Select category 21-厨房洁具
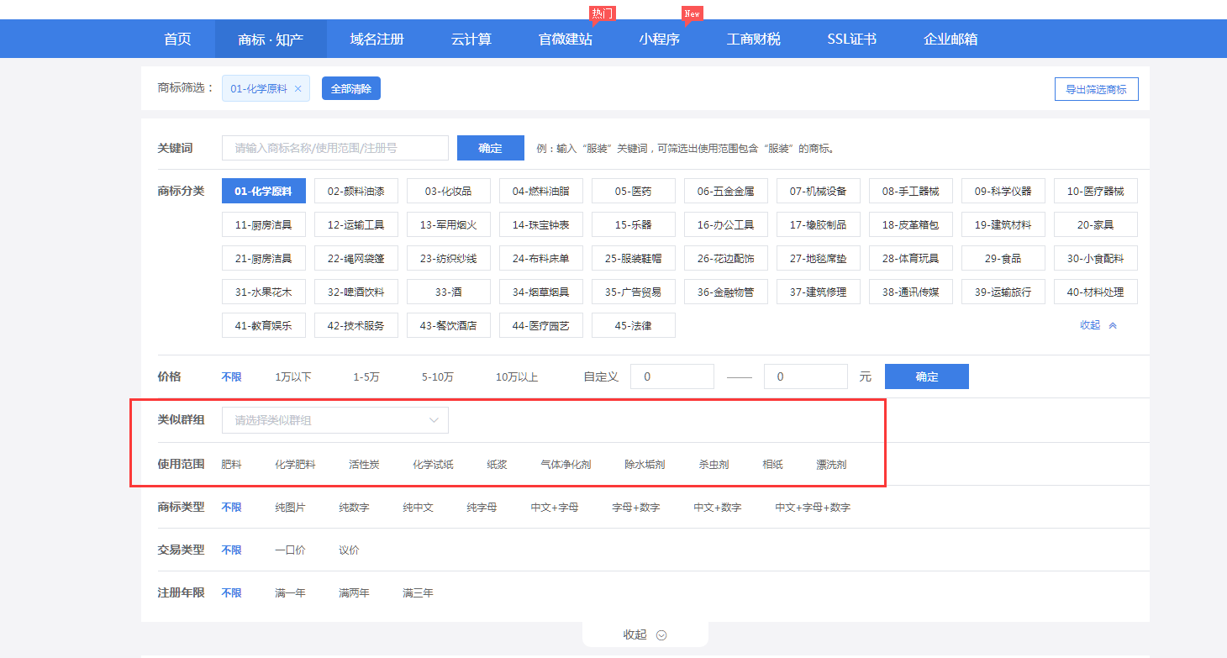This screenshot has width=1227, height=658. click(264, 258)
